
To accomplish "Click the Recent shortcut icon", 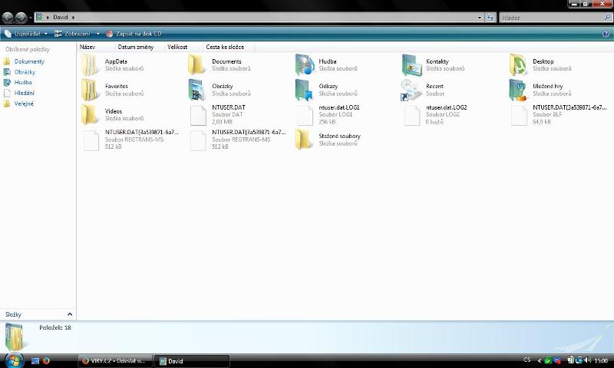I will (411, 90).
